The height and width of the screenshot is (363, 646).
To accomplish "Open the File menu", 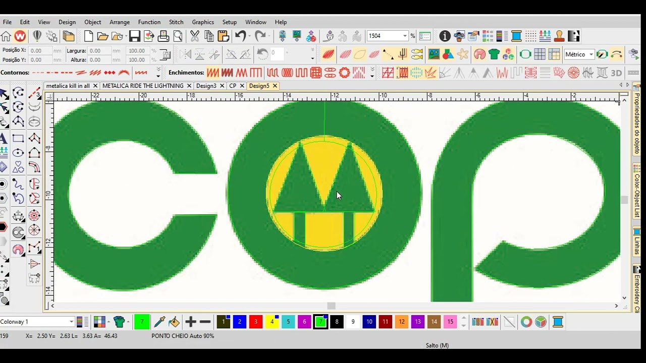I will pos(7,22).
